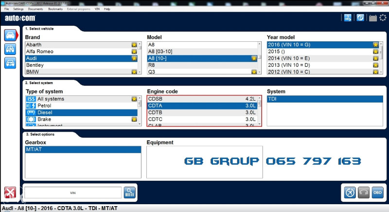Click the grey phone support icon
The image size is (389, 212).
(364, 193)
